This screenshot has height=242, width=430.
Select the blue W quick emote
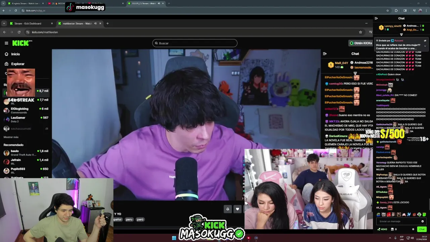click(409, 214)
